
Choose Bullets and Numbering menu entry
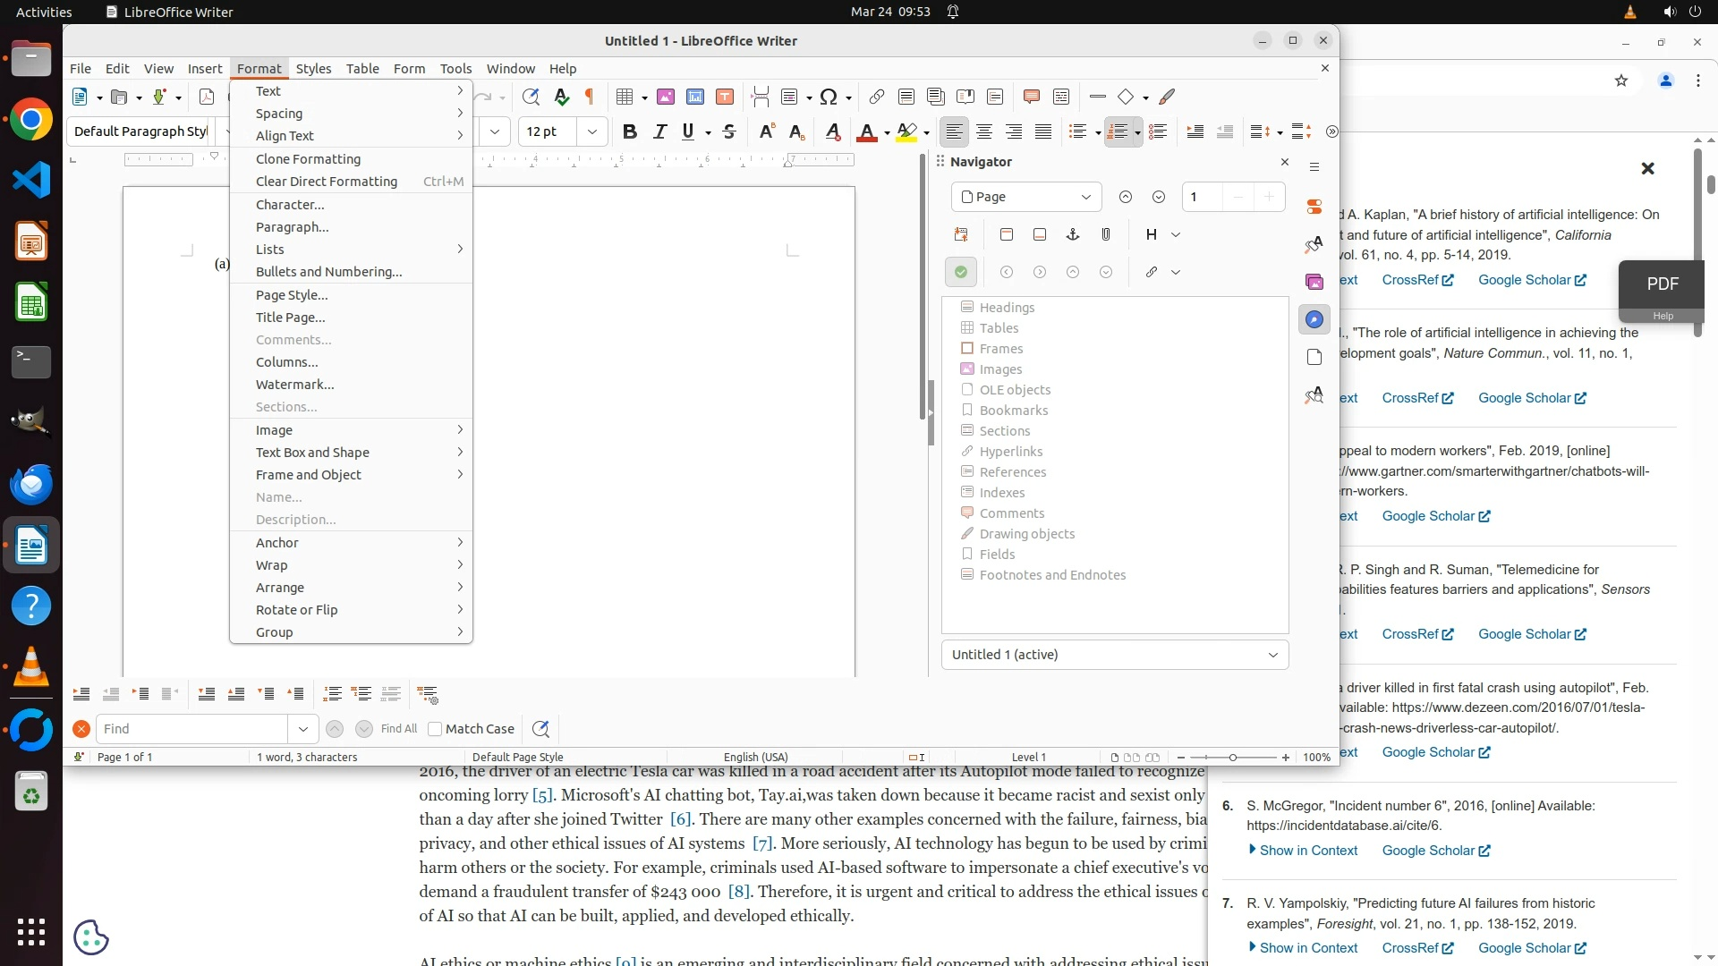tap(328, 272)
